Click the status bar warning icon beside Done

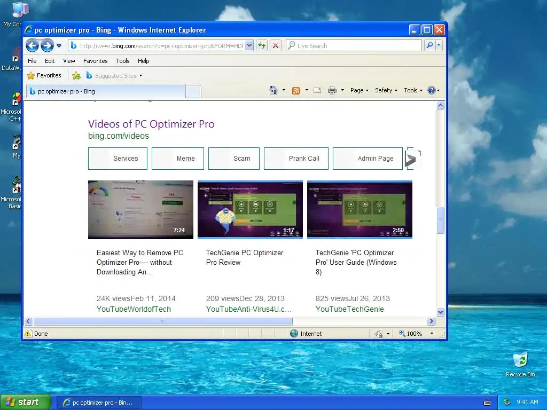click(28, 334)
